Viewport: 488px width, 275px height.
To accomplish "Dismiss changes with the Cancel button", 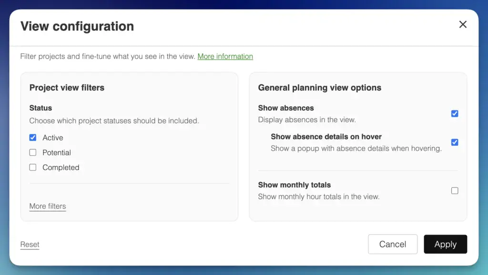I will tap(393, 244).
